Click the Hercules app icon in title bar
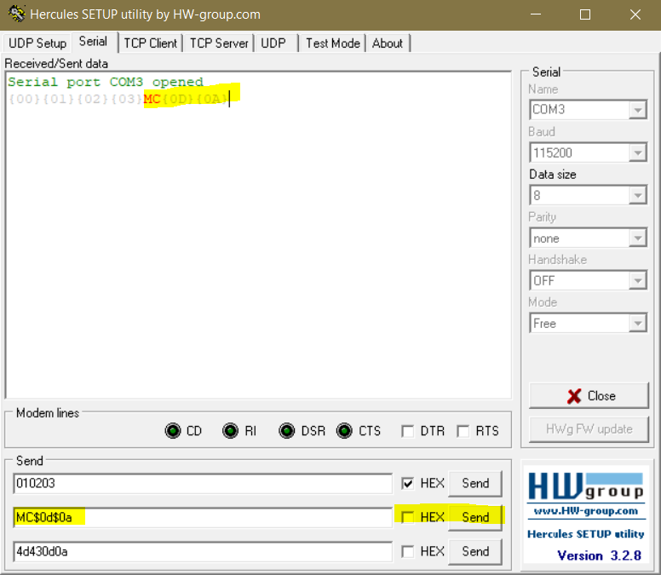This screenshot has width=661, height=575. (x=16, y=14)
